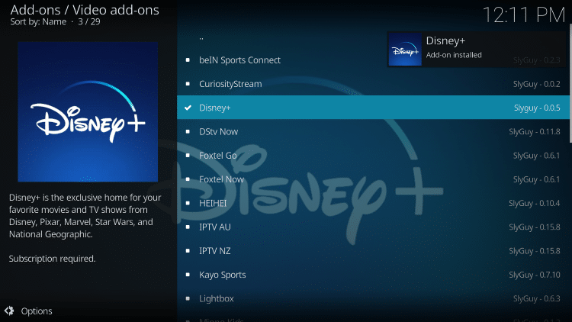Click the 'Slyguy - 0.0.5' version label
Viewport: 572px width, 322px height.
pyautogui.click(x=537, y=108)
